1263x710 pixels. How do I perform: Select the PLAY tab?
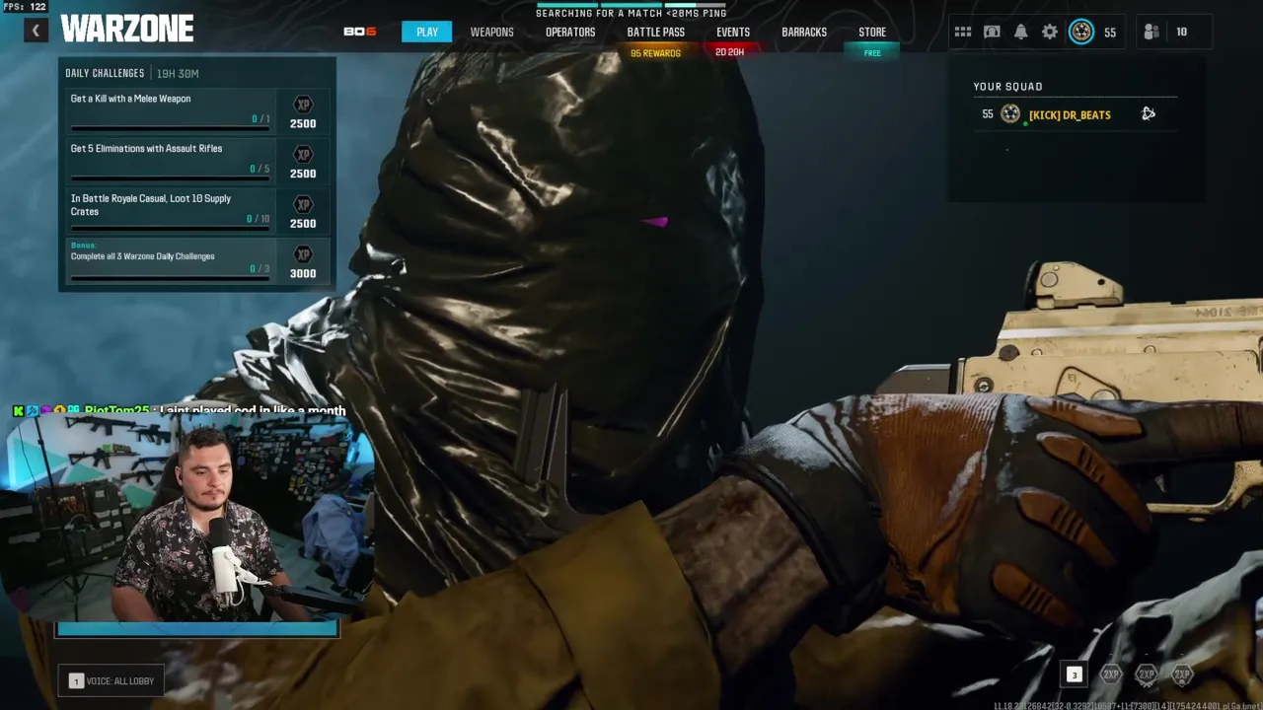pos(427,32)
